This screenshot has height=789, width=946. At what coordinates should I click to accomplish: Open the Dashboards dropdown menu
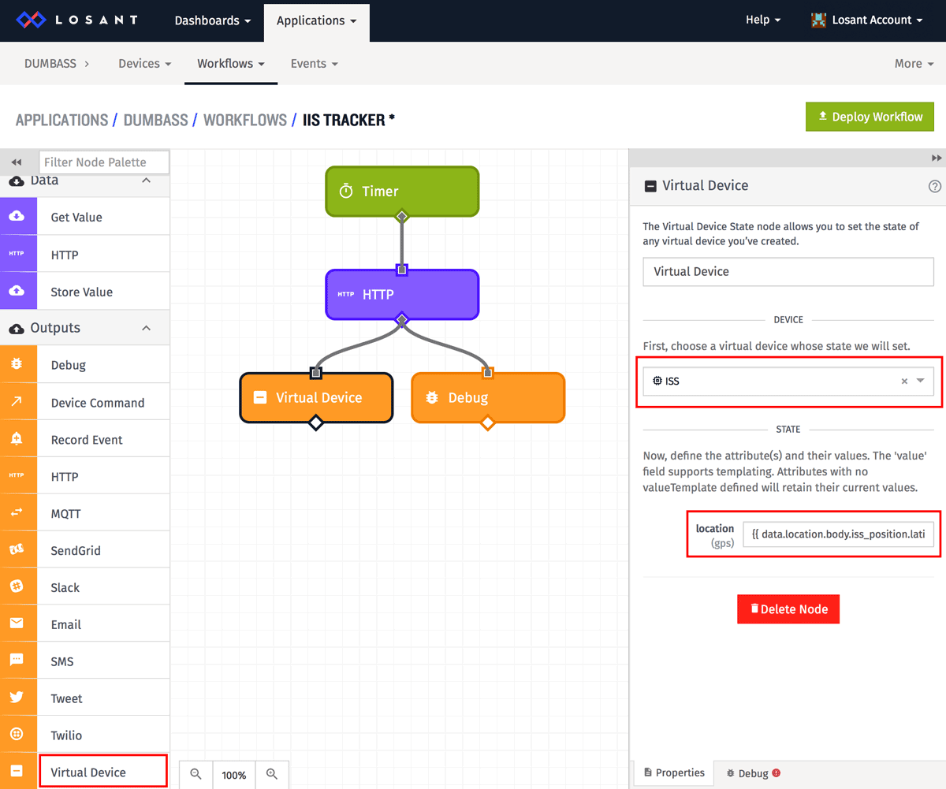pos(213,20)
